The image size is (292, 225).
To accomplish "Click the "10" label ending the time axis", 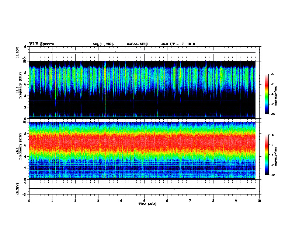I will tap(259, 201).
